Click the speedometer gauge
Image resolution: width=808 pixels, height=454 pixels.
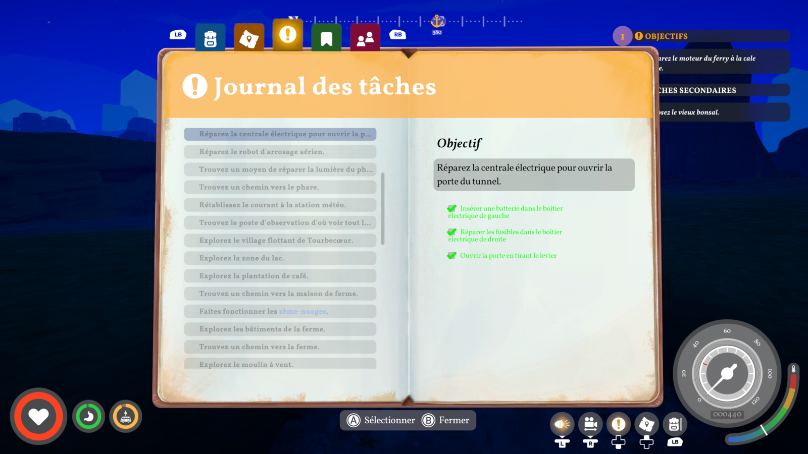tap(727, 373)
